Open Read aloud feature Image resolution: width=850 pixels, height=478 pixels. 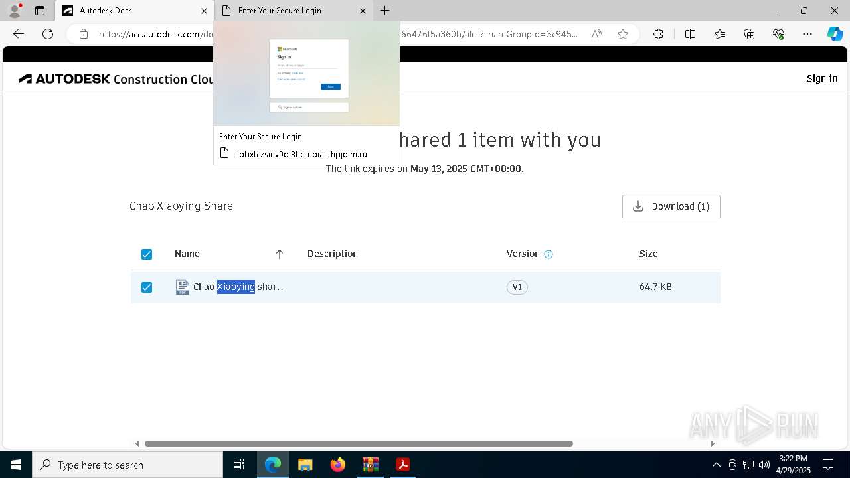(x=596, y=34)
